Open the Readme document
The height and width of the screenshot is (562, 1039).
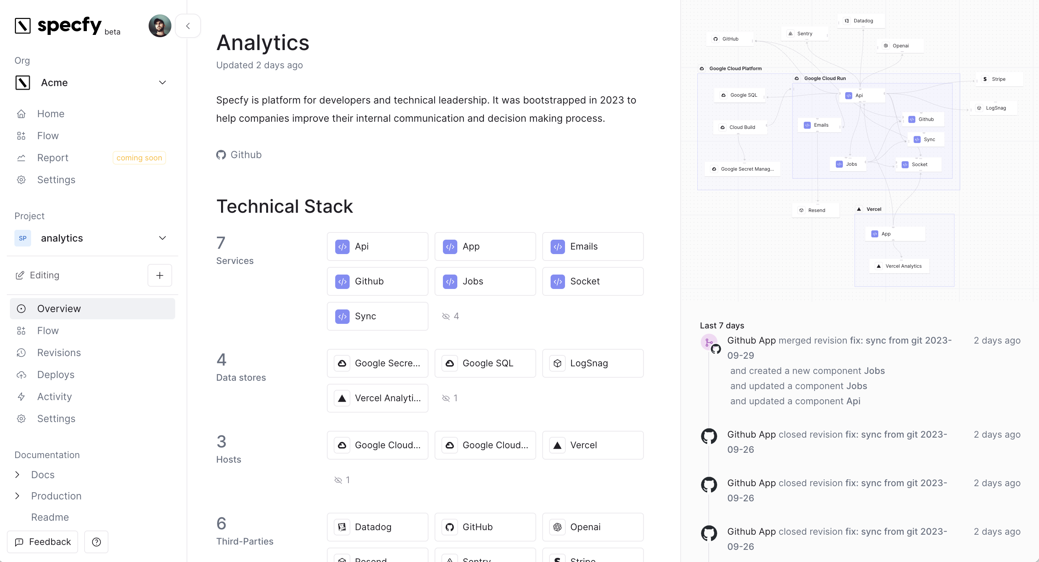pyautogui.click(x=50, y=517)
